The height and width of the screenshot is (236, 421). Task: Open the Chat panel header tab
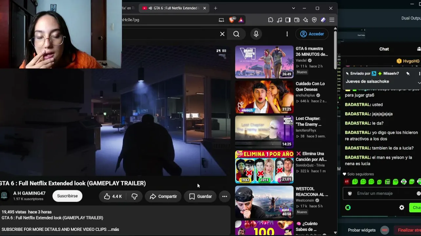[384, 49]
